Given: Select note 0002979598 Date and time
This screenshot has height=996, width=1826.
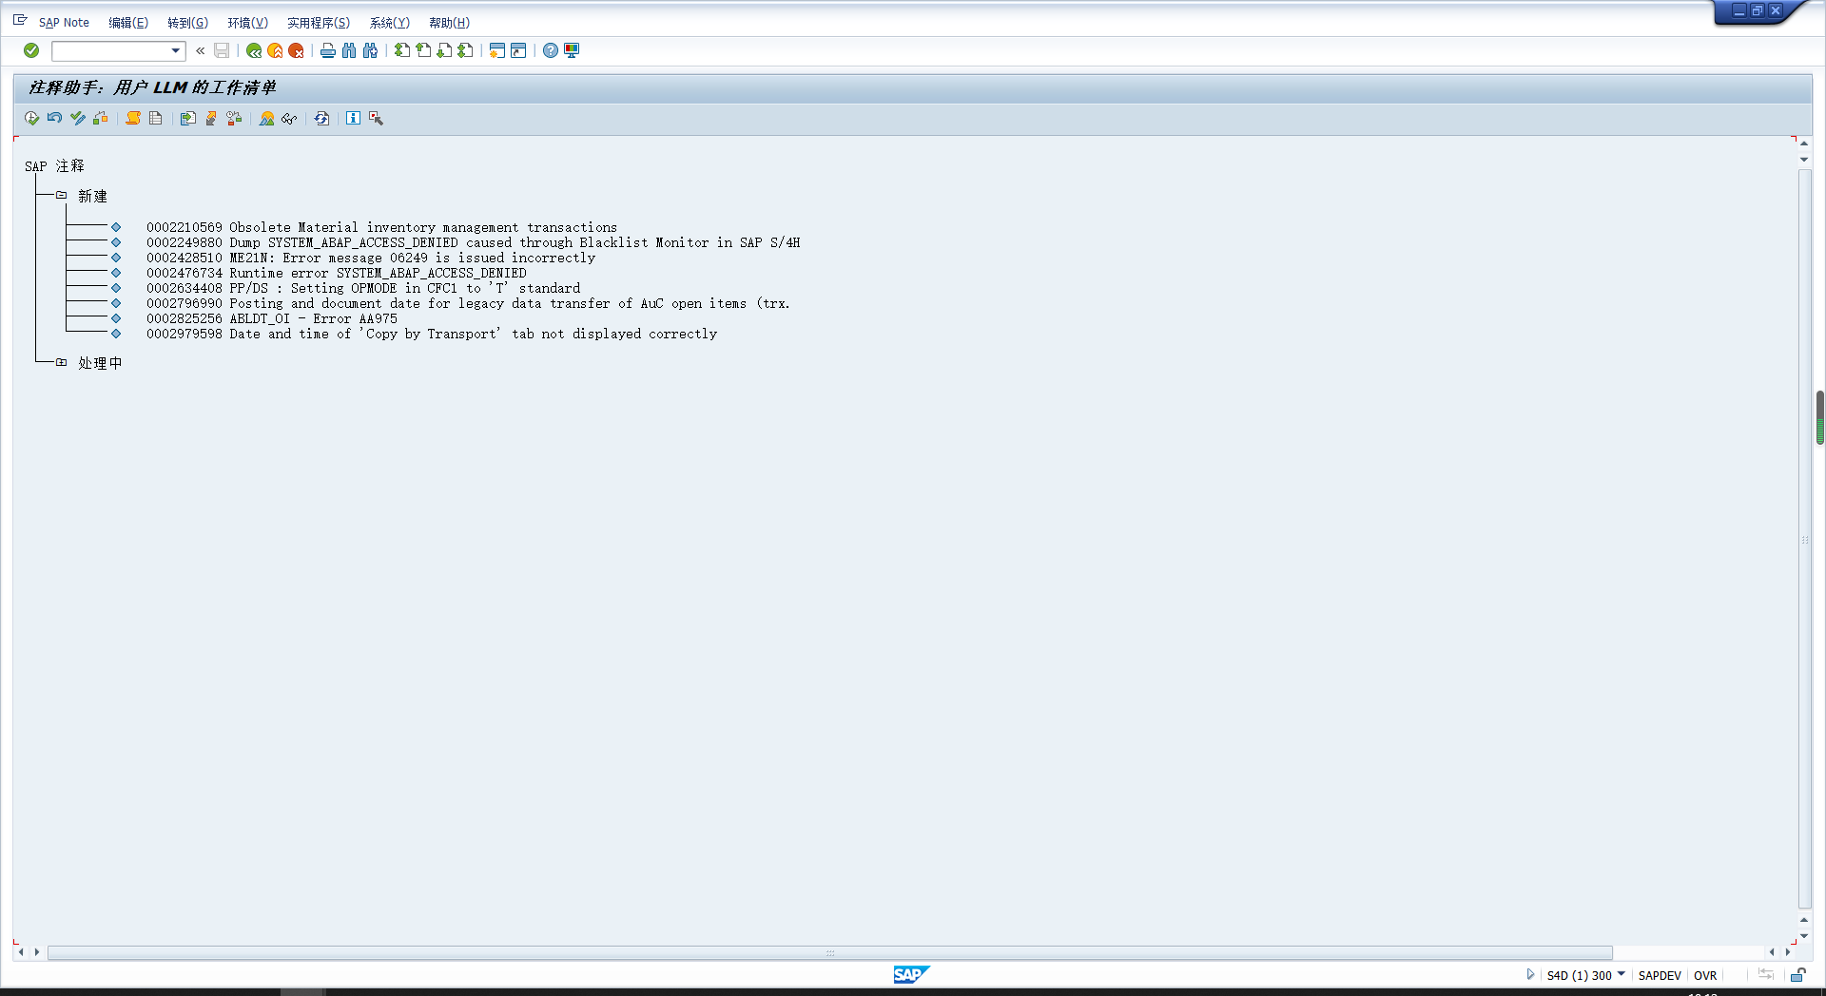Looking at the screenshot, I should point(432,334).
